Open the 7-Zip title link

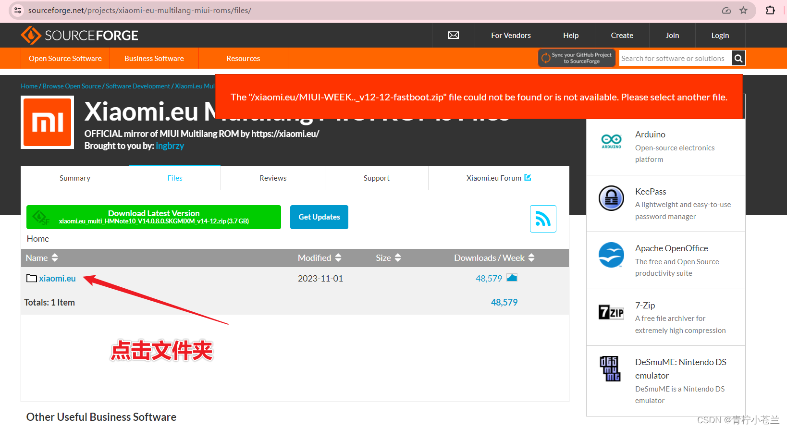point(645,305)
